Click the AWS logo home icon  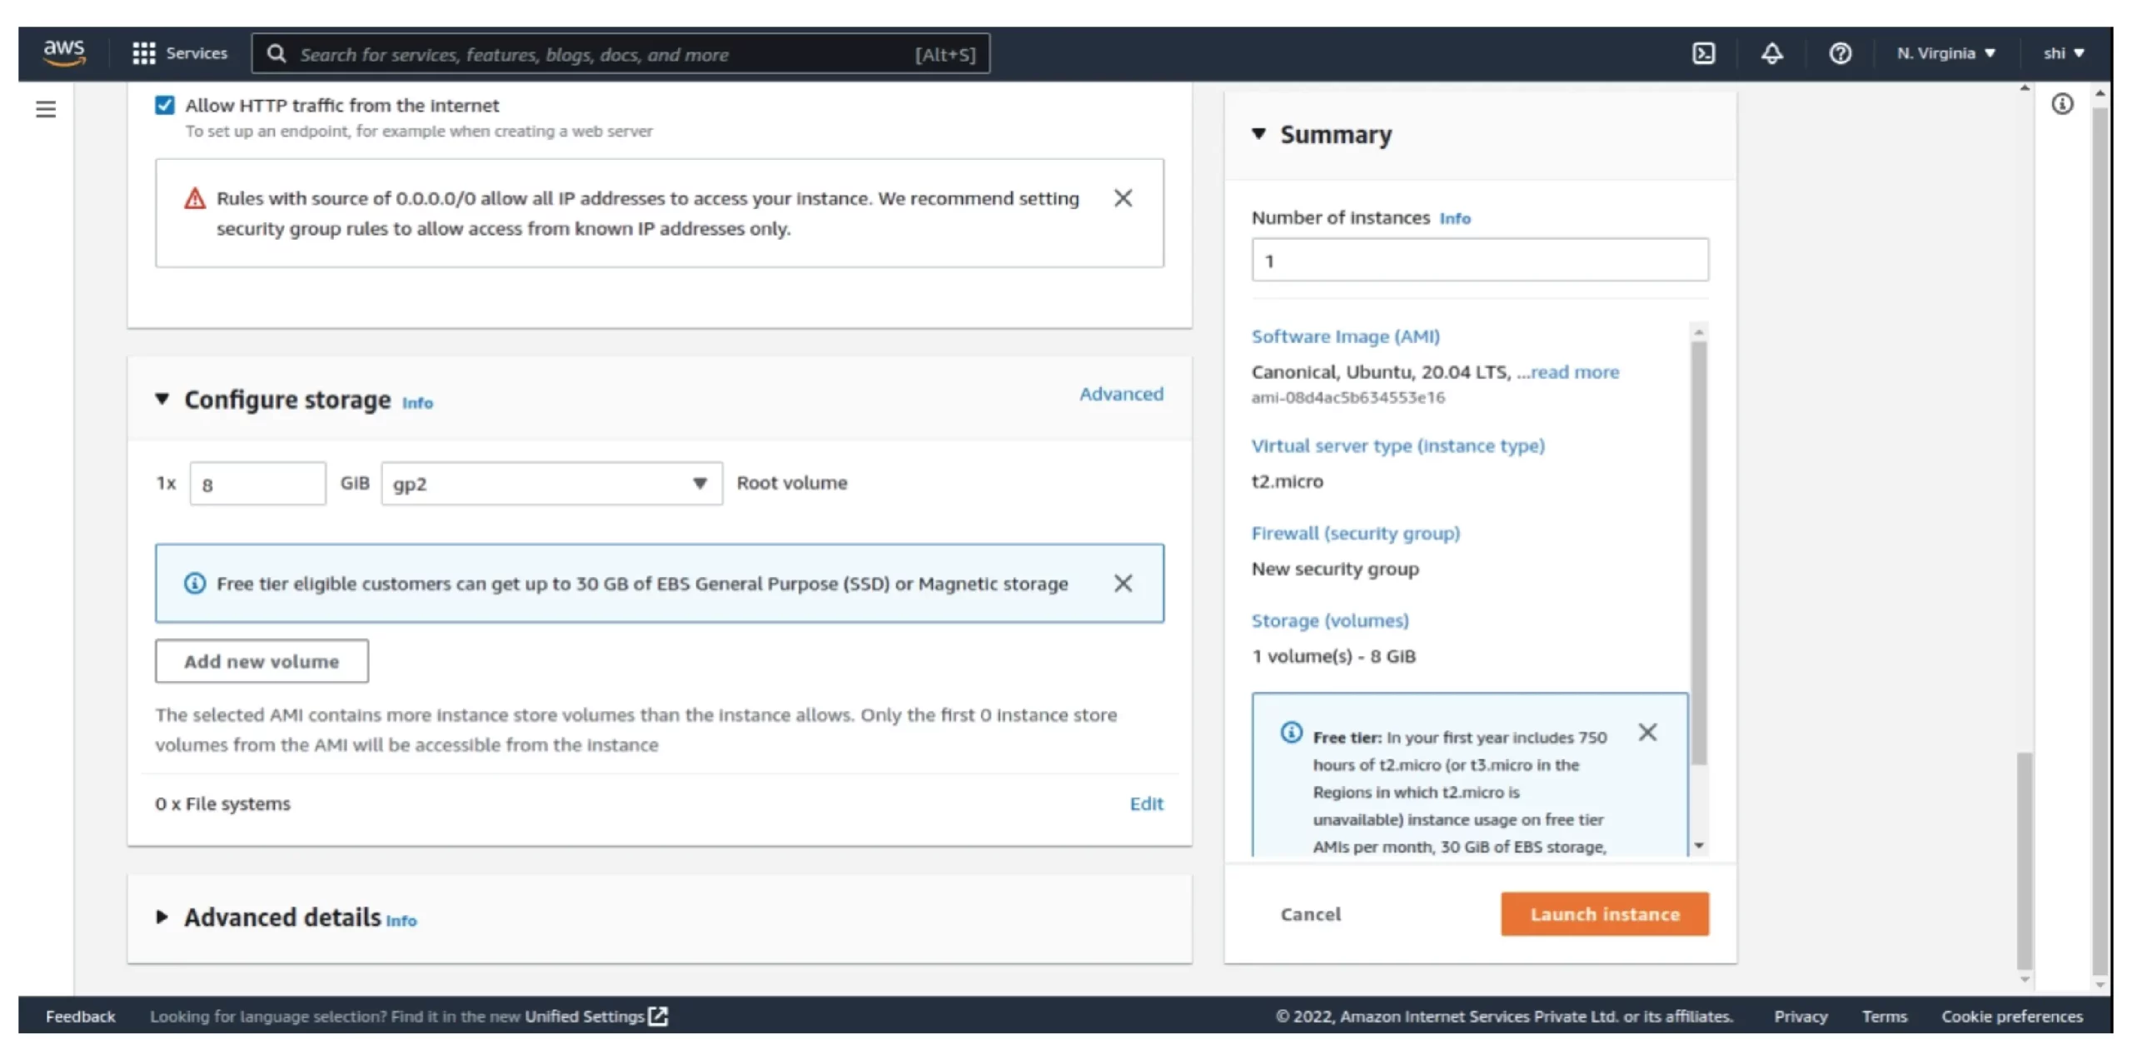[64, 52]
